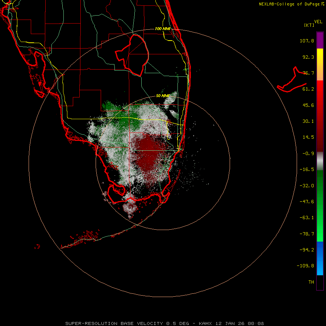Screen dimensions: 326x326
Task: Click the -63.1 legend value
Action: click(x=307, y=218)
